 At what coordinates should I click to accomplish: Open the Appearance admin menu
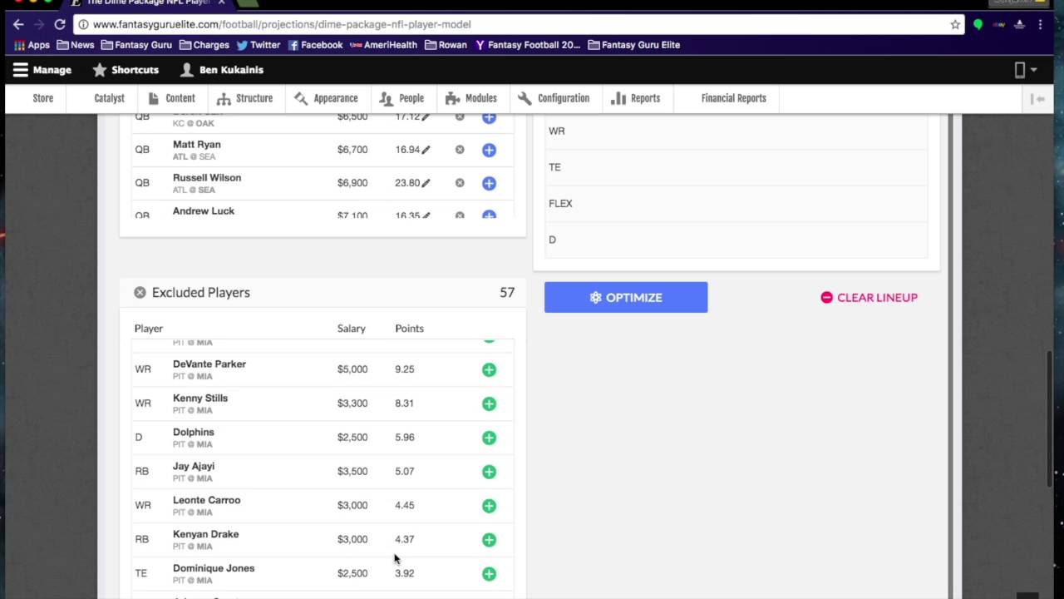click(326, 98)
